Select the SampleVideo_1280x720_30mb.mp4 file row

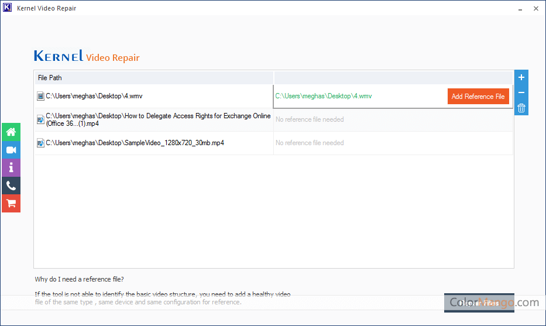tap(135, 143)
